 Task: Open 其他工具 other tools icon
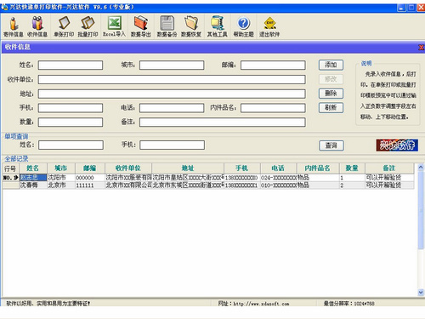pyautogui.click(x=218, y=27)
